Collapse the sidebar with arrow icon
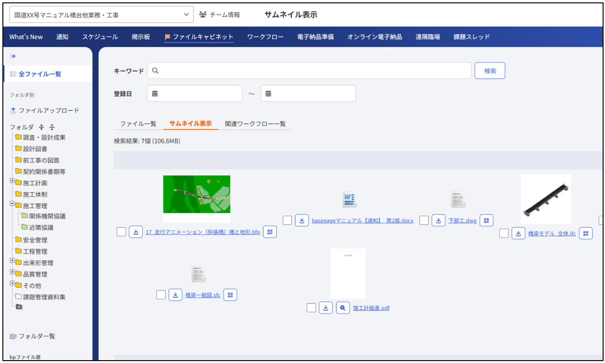 tap(13, 56)
